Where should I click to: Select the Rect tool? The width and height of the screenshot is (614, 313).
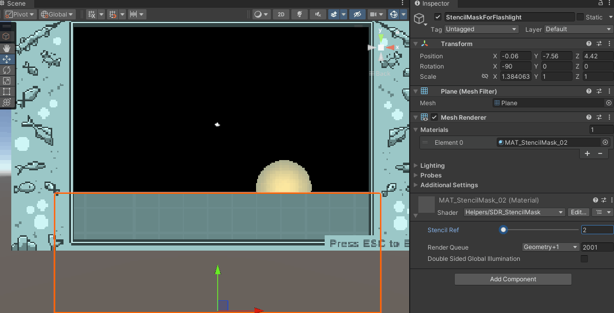[7, 92]
